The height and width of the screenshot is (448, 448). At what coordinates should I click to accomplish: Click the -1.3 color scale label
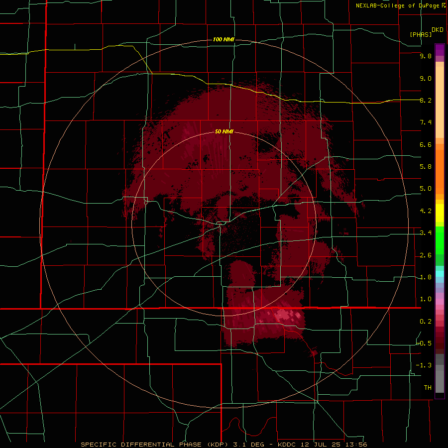tap(424, 365)
